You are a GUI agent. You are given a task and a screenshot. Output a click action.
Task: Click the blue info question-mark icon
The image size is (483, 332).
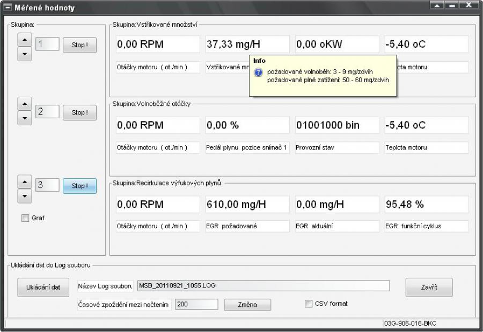tap(258, 72)
